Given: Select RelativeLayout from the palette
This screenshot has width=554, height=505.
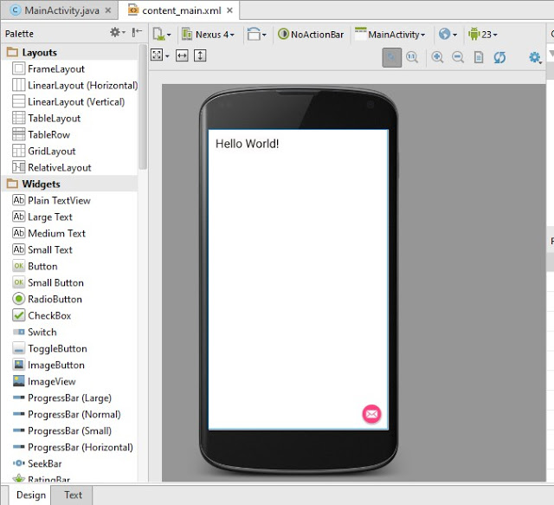Looking at the screenshot, I should [x=52, y=168].
